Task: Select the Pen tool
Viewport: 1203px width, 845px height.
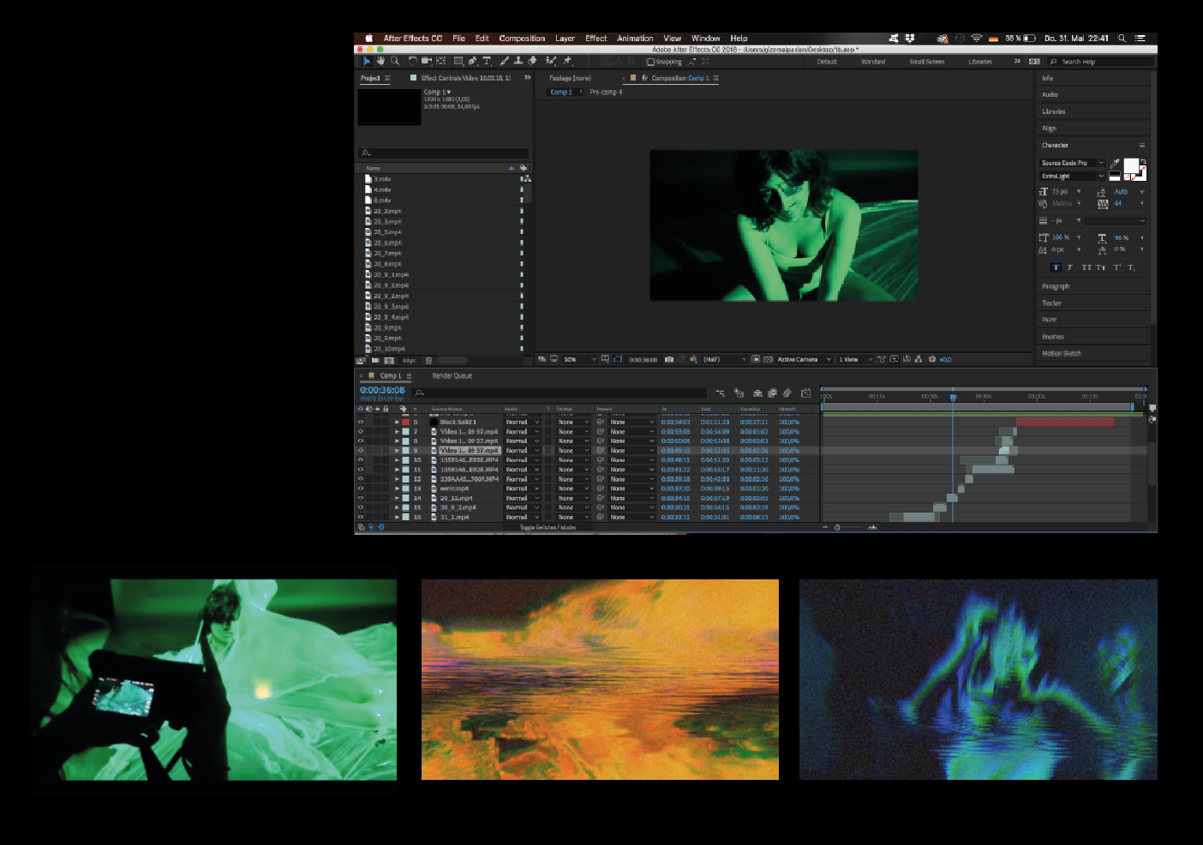Action: [472, 61]
